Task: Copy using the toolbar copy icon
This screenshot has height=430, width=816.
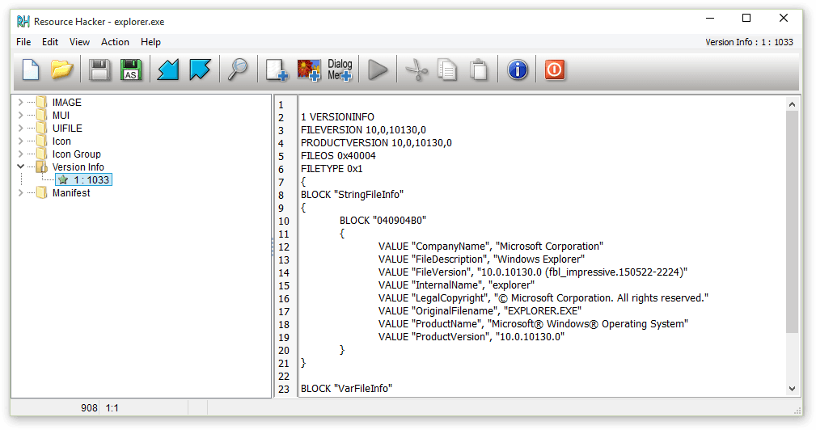Action: tap(447, 70)
